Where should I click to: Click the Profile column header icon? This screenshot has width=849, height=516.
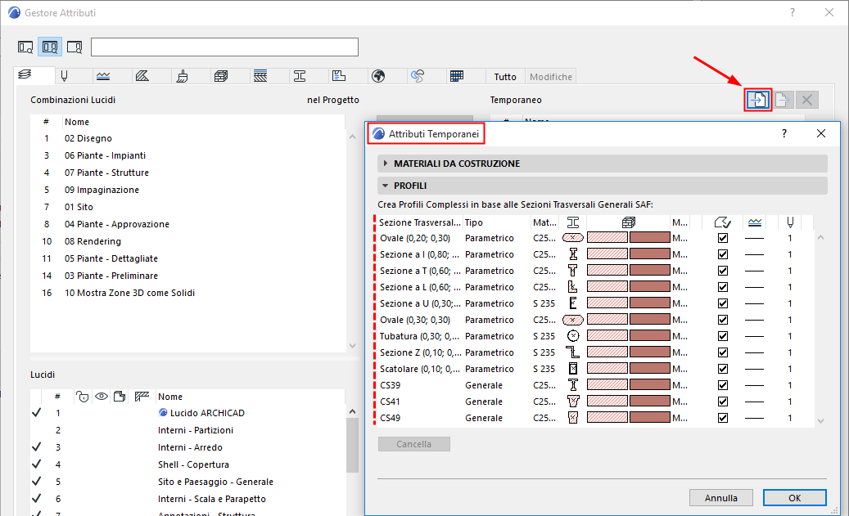pyautogui.click(x=573, y=222)
